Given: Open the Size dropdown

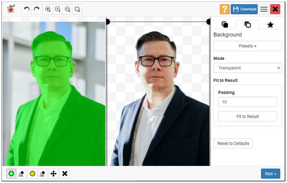Looking at the screenshot, I should pos(270,174).
